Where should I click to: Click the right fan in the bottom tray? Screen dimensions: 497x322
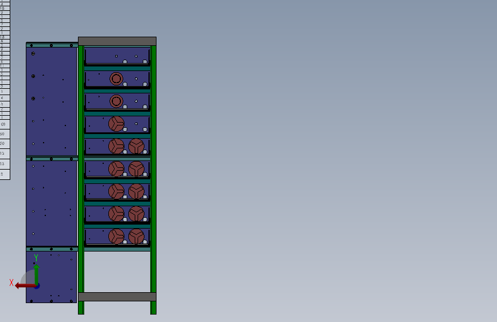(136, 237)
